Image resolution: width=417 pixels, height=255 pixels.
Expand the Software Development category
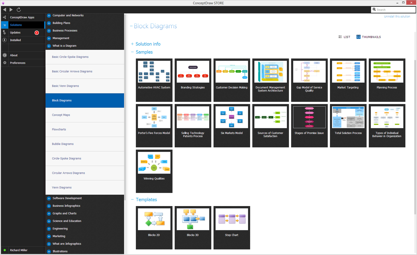[49, 198]
